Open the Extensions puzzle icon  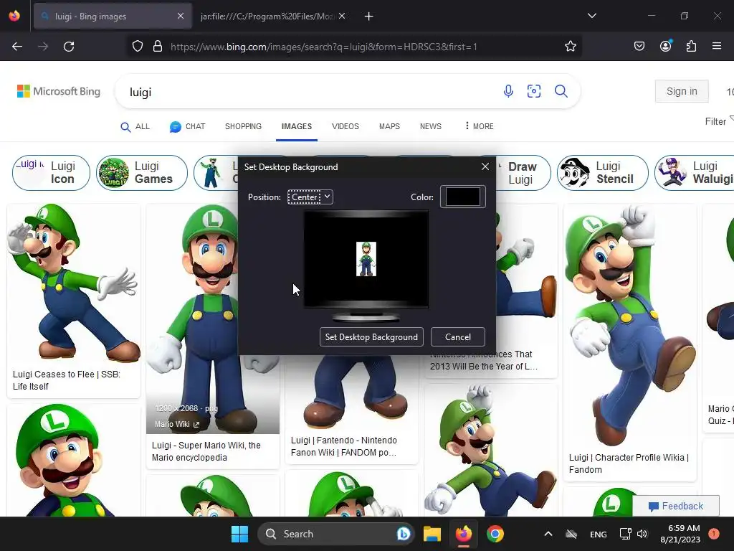point(691,47)
